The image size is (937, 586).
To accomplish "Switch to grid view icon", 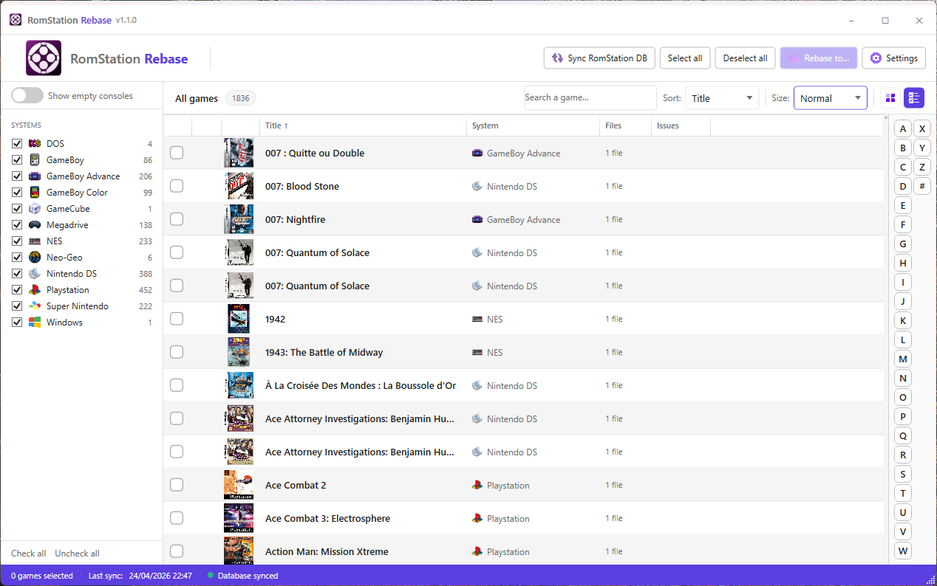I will (x=890, y=98).
